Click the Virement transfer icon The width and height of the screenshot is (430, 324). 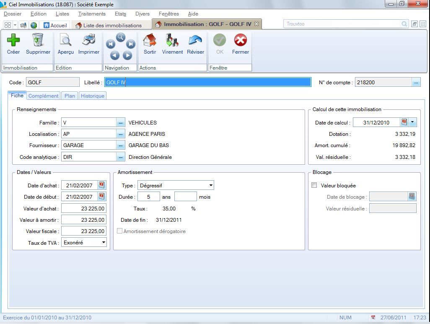click(x=172, y=41)
